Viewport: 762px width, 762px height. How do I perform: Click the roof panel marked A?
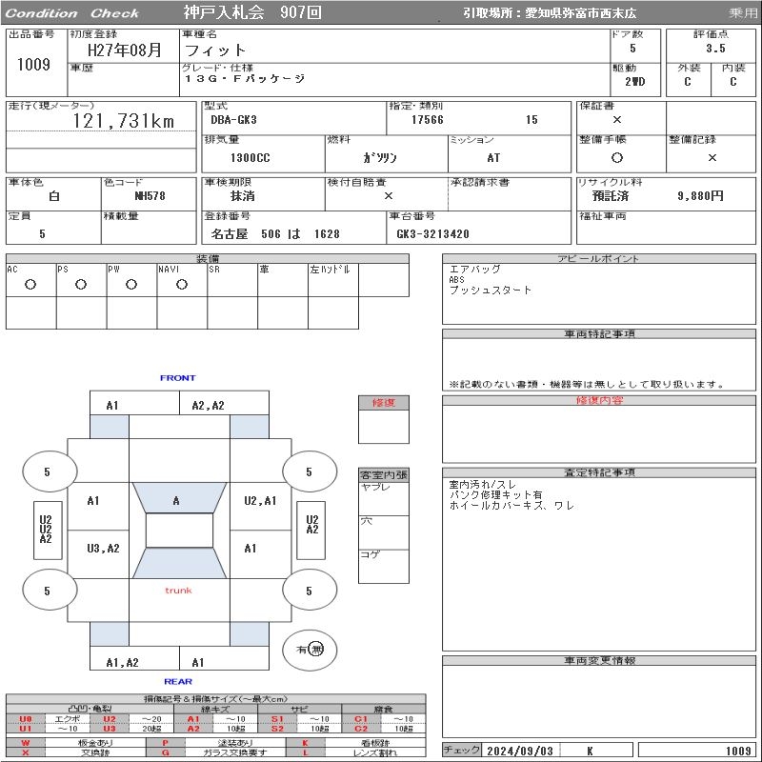click(x=176, y=500)
